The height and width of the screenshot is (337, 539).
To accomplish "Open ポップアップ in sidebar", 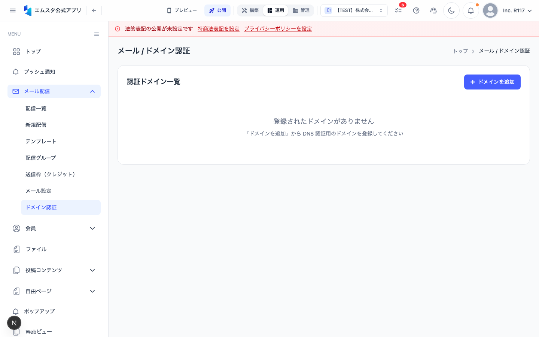I will tap(54, 312).
